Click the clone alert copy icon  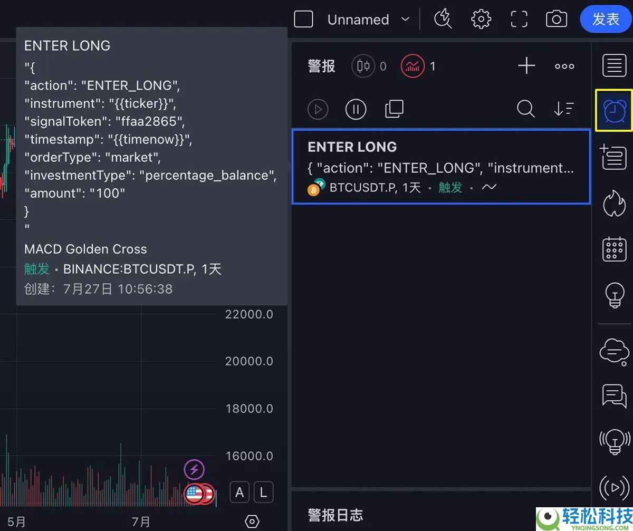pos(394,109)
